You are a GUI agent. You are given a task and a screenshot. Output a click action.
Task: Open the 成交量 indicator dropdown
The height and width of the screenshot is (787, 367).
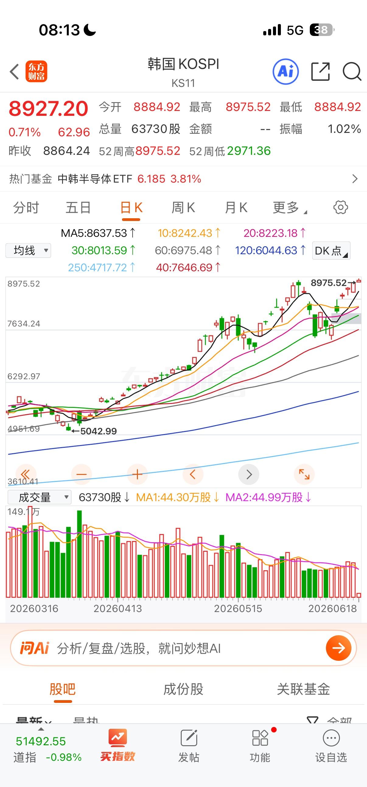(39, 497)
